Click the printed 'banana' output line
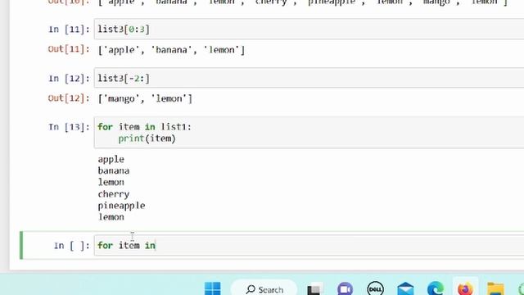This screenshot has width=524, height=295. click(x=114, y=170)
